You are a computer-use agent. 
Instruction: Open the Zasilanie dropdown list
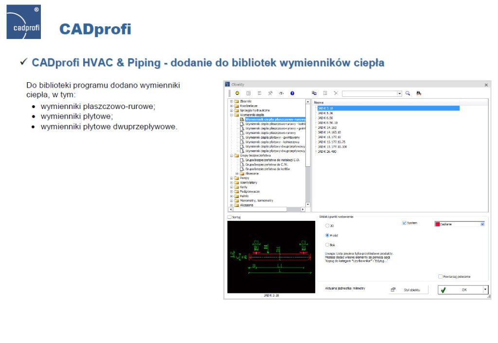482,223
